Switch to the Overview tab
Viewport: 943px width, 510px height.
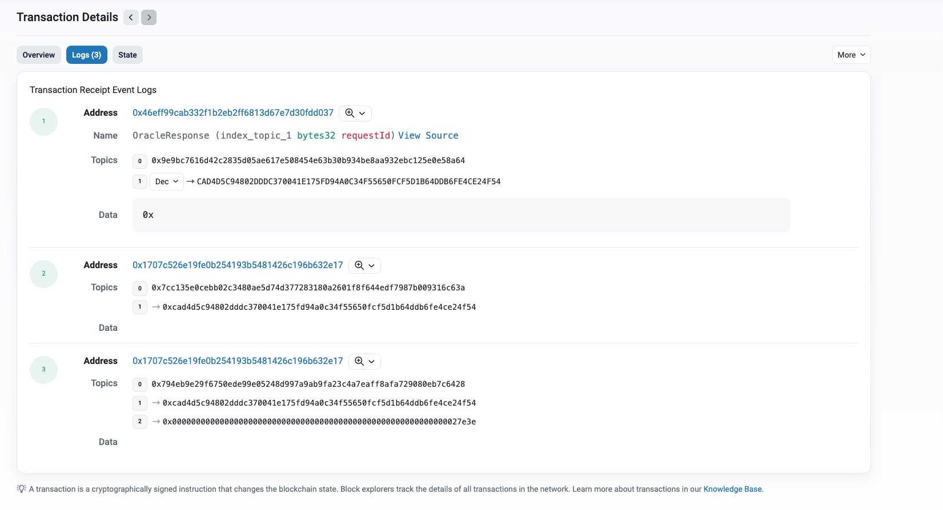[x=39, y=55]
